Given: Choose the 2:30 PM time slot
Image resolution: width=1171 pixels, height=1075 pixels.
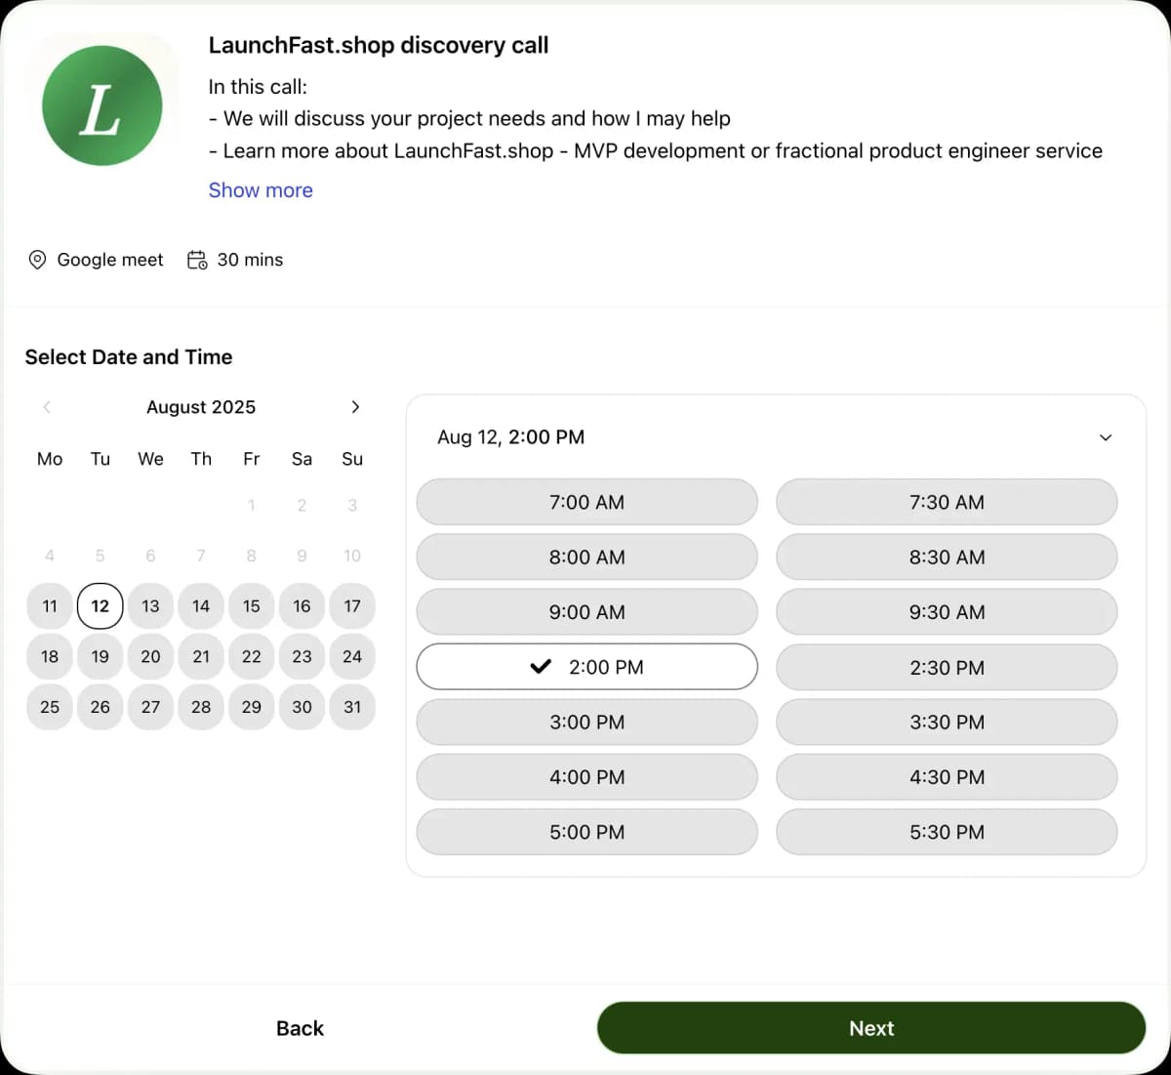Looking at the screenshot, I should [x=946, y=667].
